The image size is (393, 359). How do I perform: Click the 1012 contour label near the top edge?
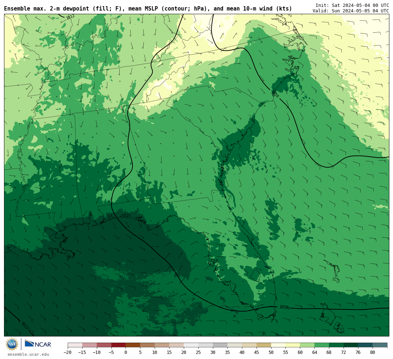point(71,17)
